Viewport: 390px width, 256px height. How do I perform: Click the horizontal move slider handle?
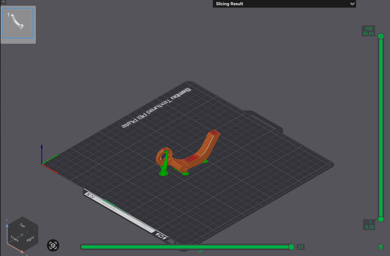(291, 247)
